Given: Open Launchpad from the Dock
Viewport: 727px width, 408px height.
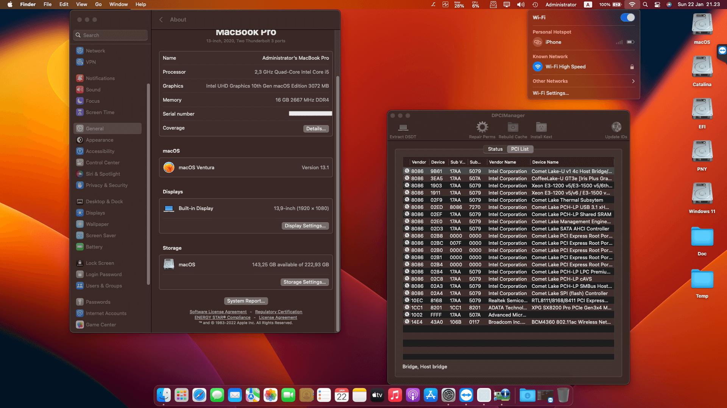Looking at the screenshot, I should point(182,395).
